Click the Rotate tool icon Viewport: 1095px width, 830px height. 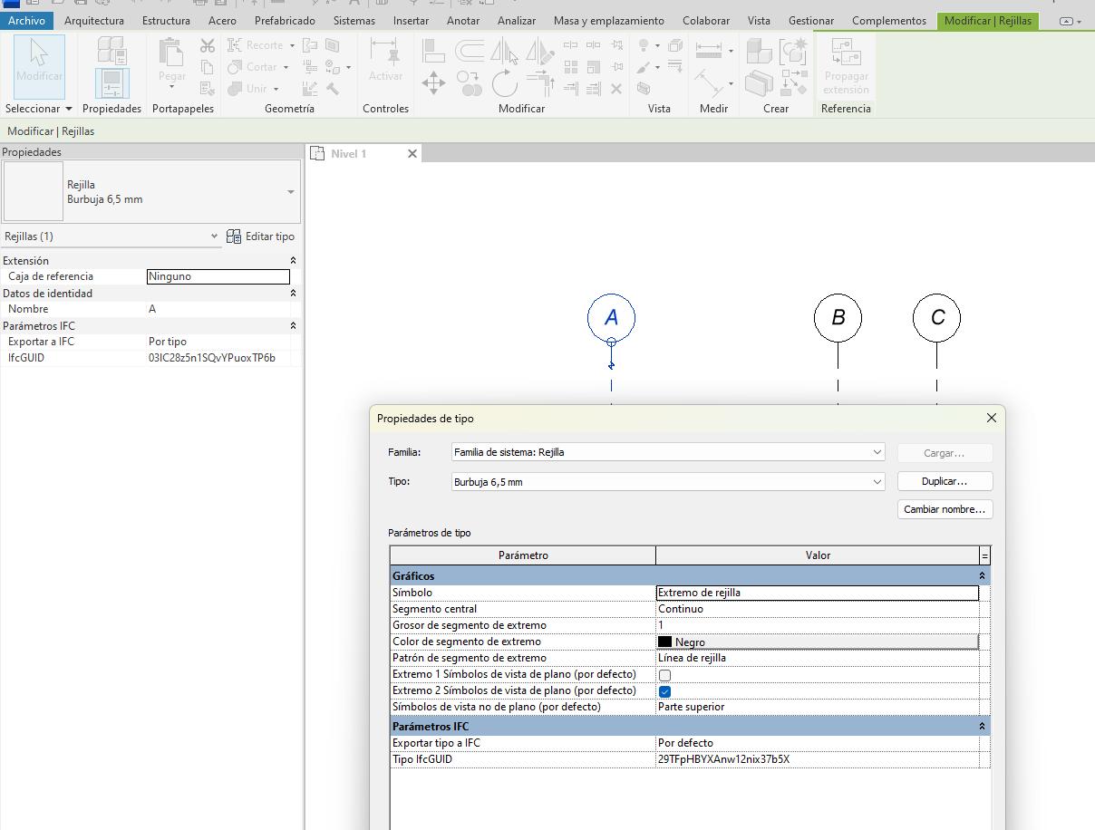504,84
